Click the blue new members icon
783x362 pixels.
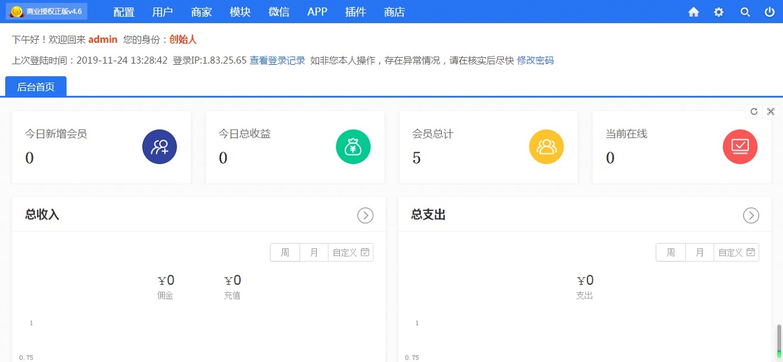[160, 147]
